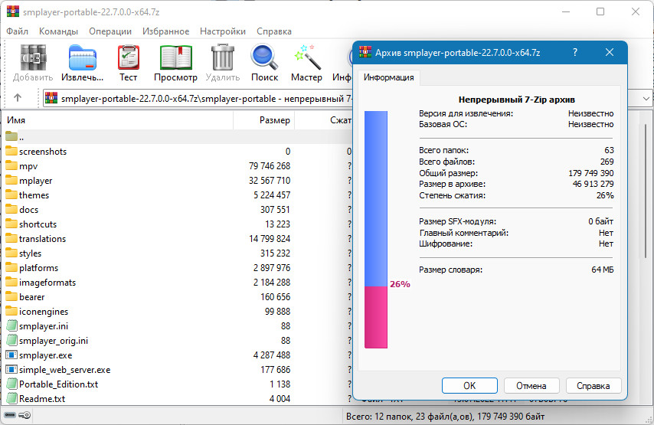Expand the address bar dropdown arrow
The width and height of the screenshot is (654, 425).
(646, 99)
